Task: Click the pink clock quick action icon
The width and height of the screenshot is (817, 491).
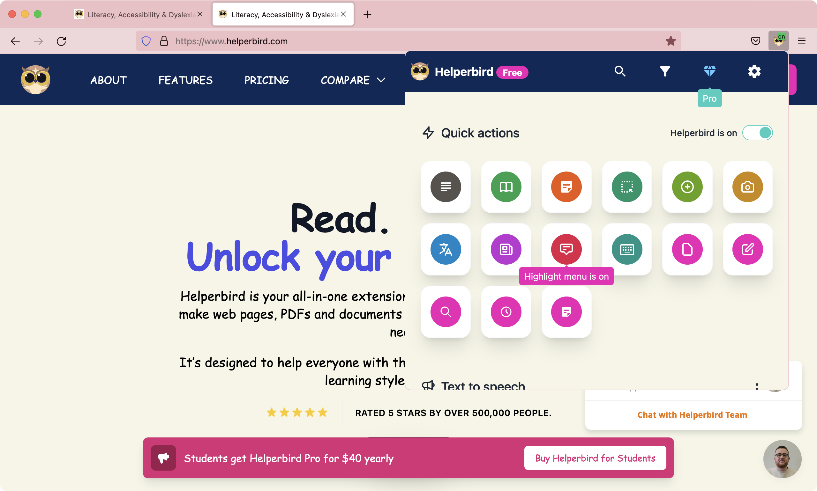Action: pyautogui.click(x=506, y=312)
